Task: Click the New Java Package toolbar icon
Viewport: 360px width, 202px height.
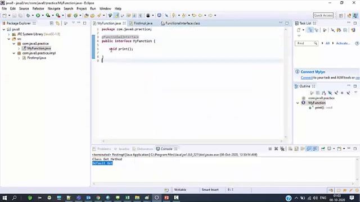Action: tap(69, 16)
